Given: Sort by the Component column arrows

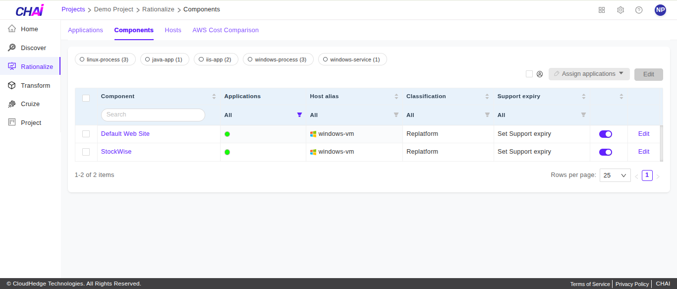Looking at the screenshot, I should [x=214, y=96].
